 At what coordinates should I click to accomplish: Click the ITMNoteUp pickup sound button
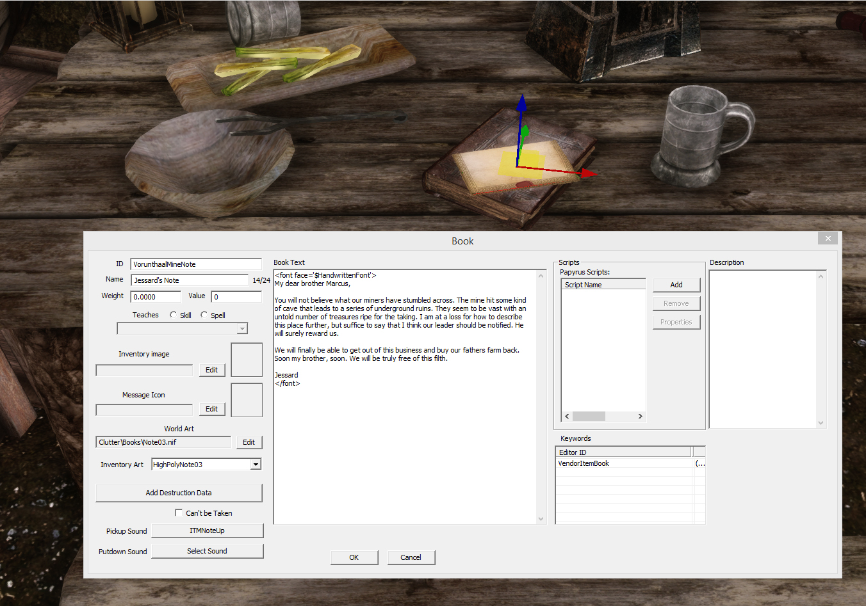pos(207,530)
